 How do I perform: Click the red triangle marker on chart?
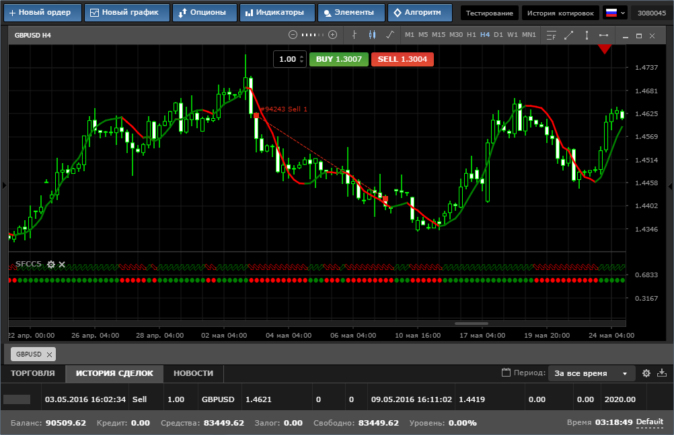pos(604,49)
